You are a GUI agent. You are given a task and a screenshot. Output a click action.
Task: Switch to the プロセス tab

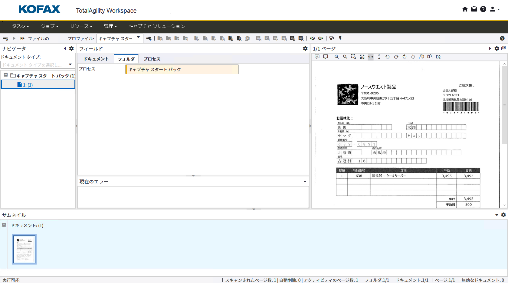pos(152,59)
